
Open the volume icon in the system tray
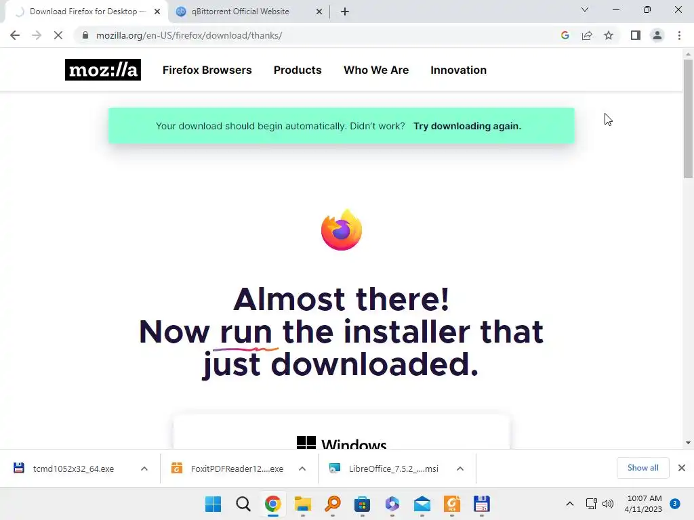[x=608, y=504]
